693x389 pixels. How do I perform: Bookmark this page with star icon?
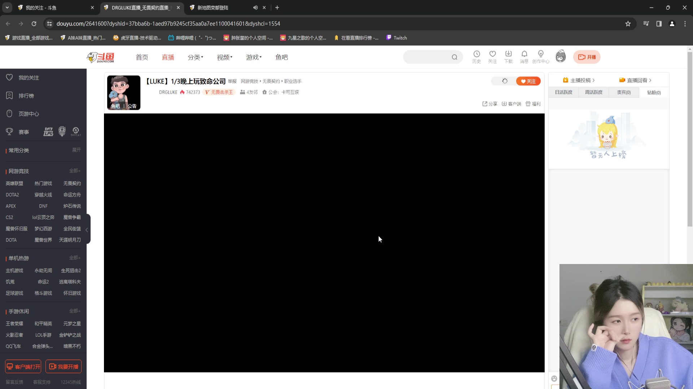pyautogui.click(x=628, y=24)
